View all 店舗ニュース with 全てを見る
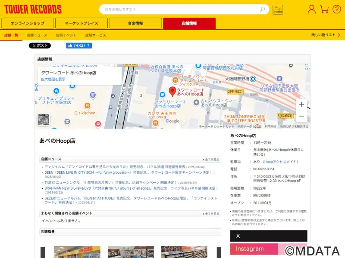This screenshot has width=345, height=258. click(x=211, y=160)
